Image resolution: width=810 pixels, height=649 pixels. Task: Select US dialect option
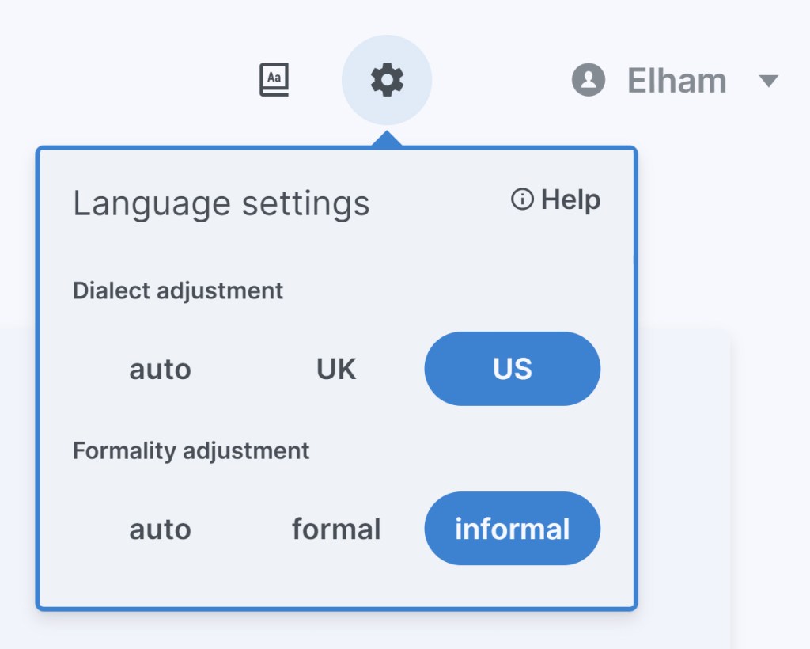click(x=512, y=369)
